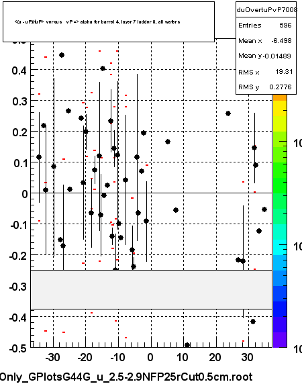The image size is (302, 386).
Task: Click y-axis label 0
Action: [25, 194]
